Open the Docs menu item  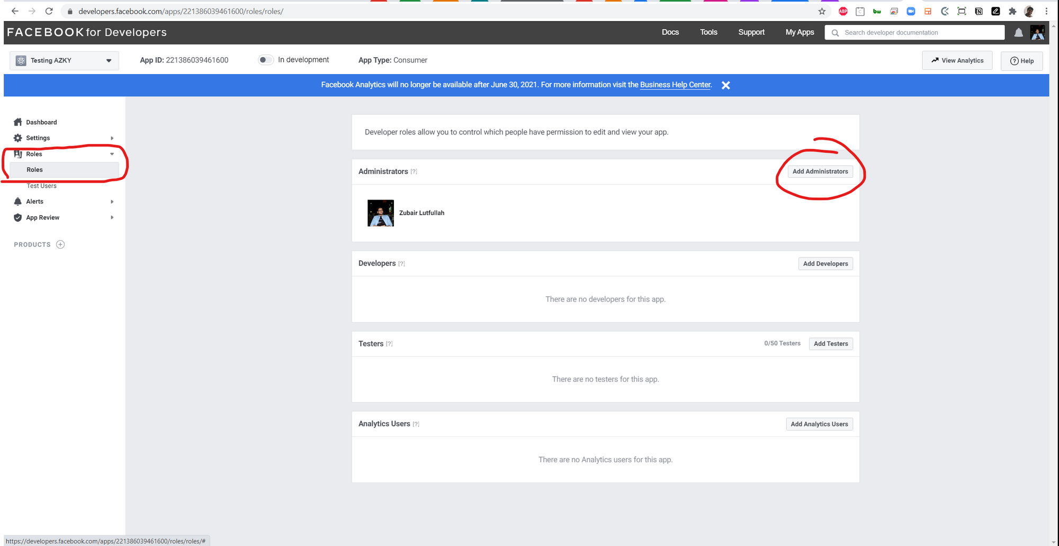coord(670,32)
